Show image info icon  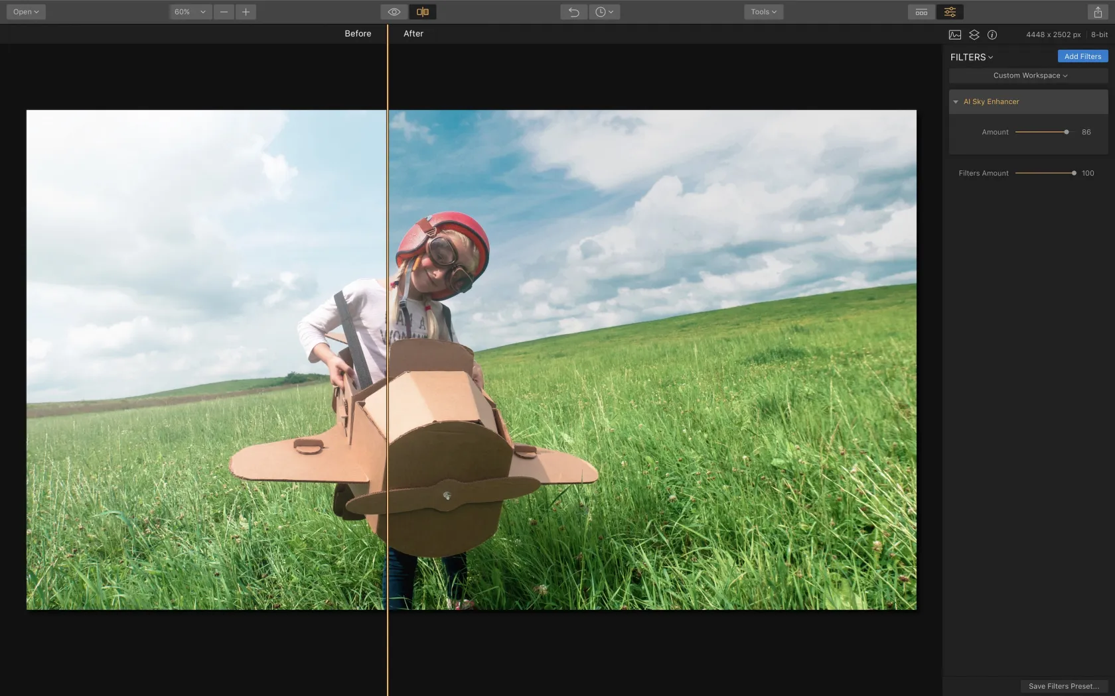(992, 34)
